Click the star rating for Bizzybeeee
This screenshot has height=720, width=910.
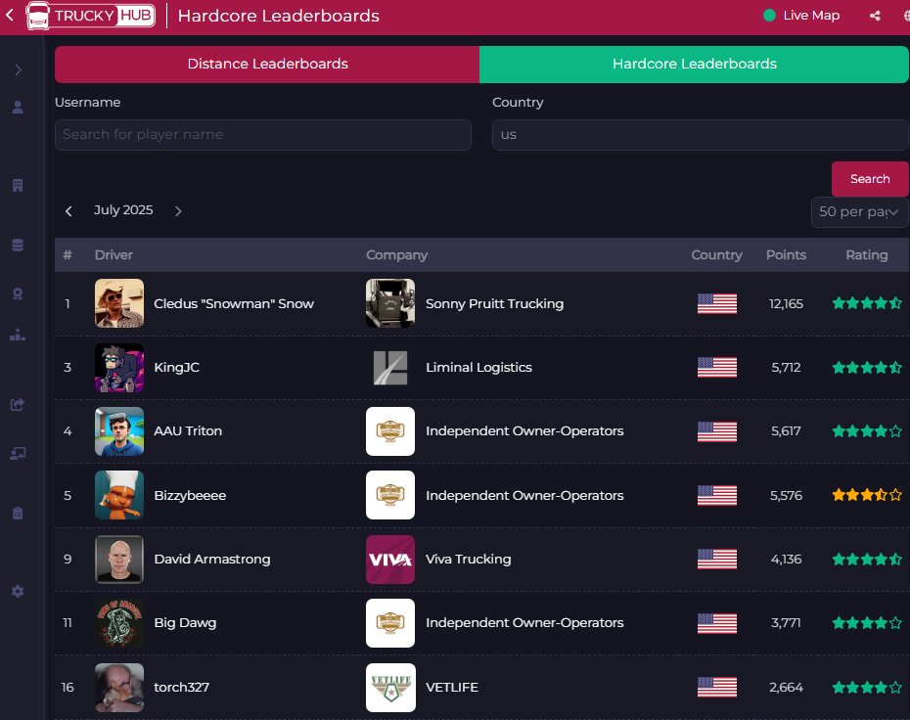[x=867, y=495]
